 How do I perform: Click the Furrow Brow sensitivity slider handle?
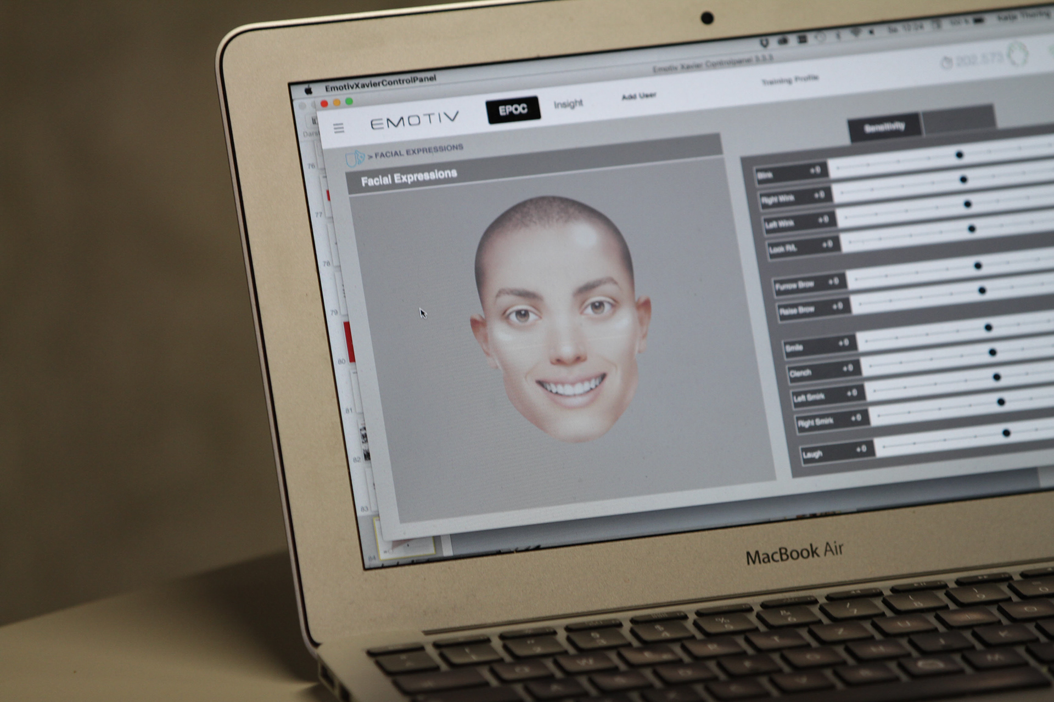pyautogui.click(x=978, y=266)
